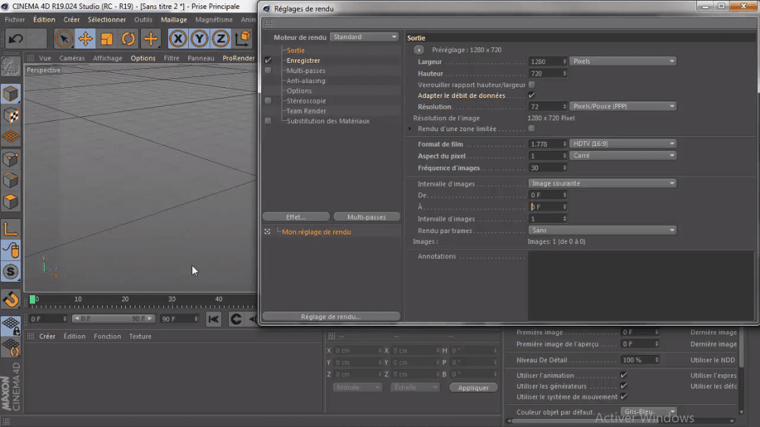
Task: Enable Substitution des Matériaux checkbox
Action: tap(268, 121)
